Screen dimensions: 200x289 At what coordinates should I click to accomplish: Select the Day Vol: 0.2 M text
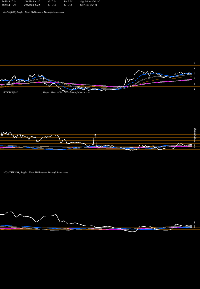click(88, 5)
